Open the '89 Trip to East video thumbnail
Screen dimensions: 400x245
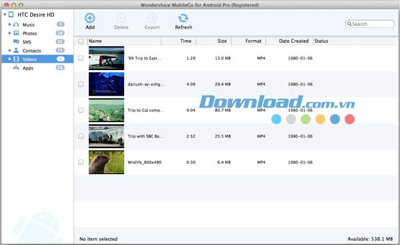[x=107, y=58]
